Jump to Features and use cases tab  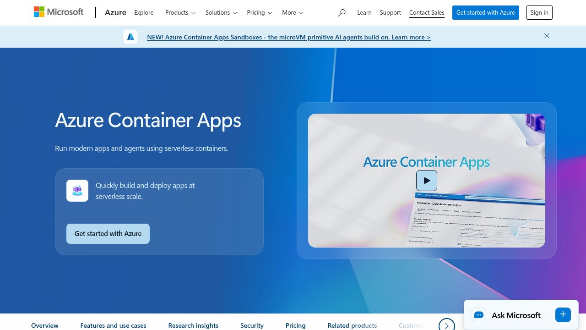click(x=114, y=325)
